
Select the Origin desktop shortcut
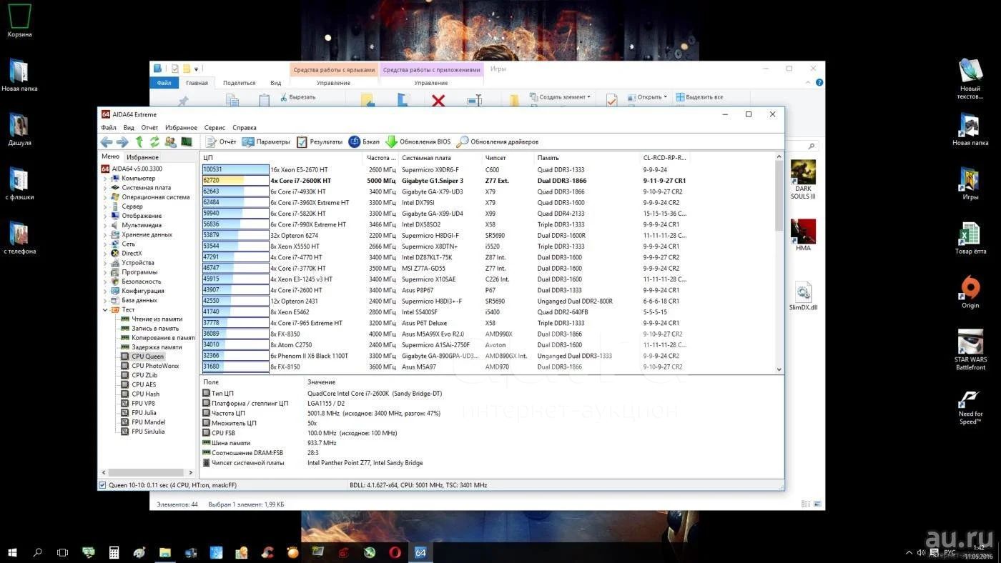[x=970, y=292]
